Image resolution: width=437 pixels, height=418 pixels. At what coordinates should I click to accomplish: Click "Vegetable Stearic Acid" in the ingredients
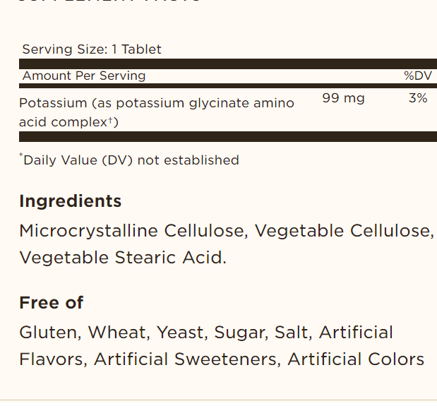[x=121, y=258]
